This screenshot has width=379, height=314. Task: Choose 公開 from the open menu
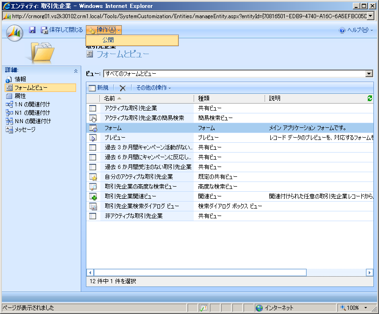point(132,40)
